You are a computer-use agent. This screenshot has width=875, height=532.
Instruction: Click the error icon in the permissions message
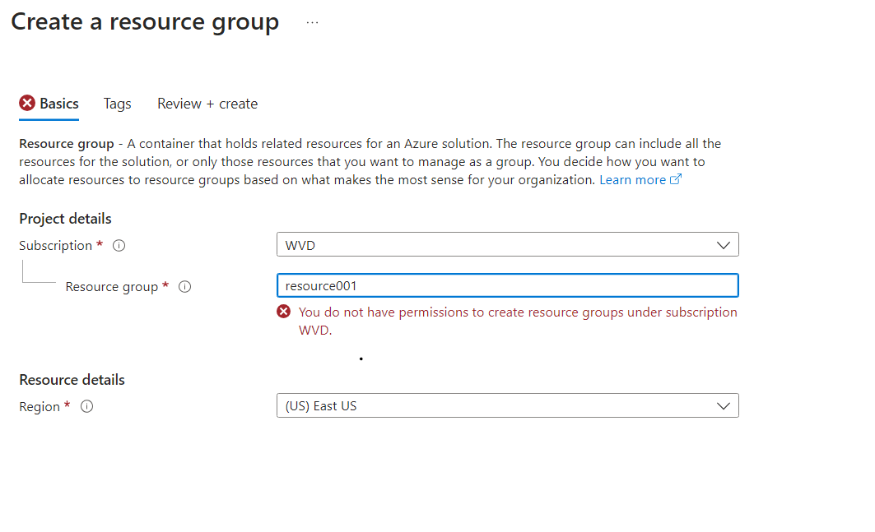(284, 311)
